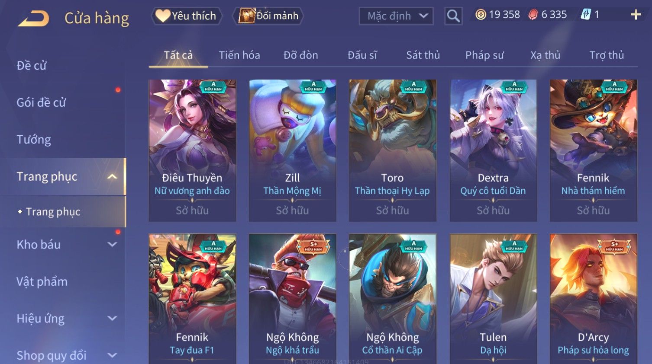652x364 pixels.
Task: Open Tướng in the sidebar
Action: click(34, 140)
